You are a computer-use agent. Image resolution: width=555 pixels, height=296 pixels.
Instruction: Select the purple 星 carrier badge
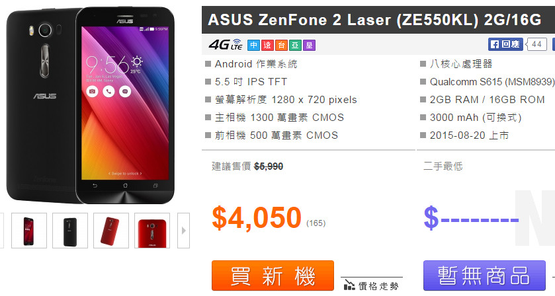point(309,46)
